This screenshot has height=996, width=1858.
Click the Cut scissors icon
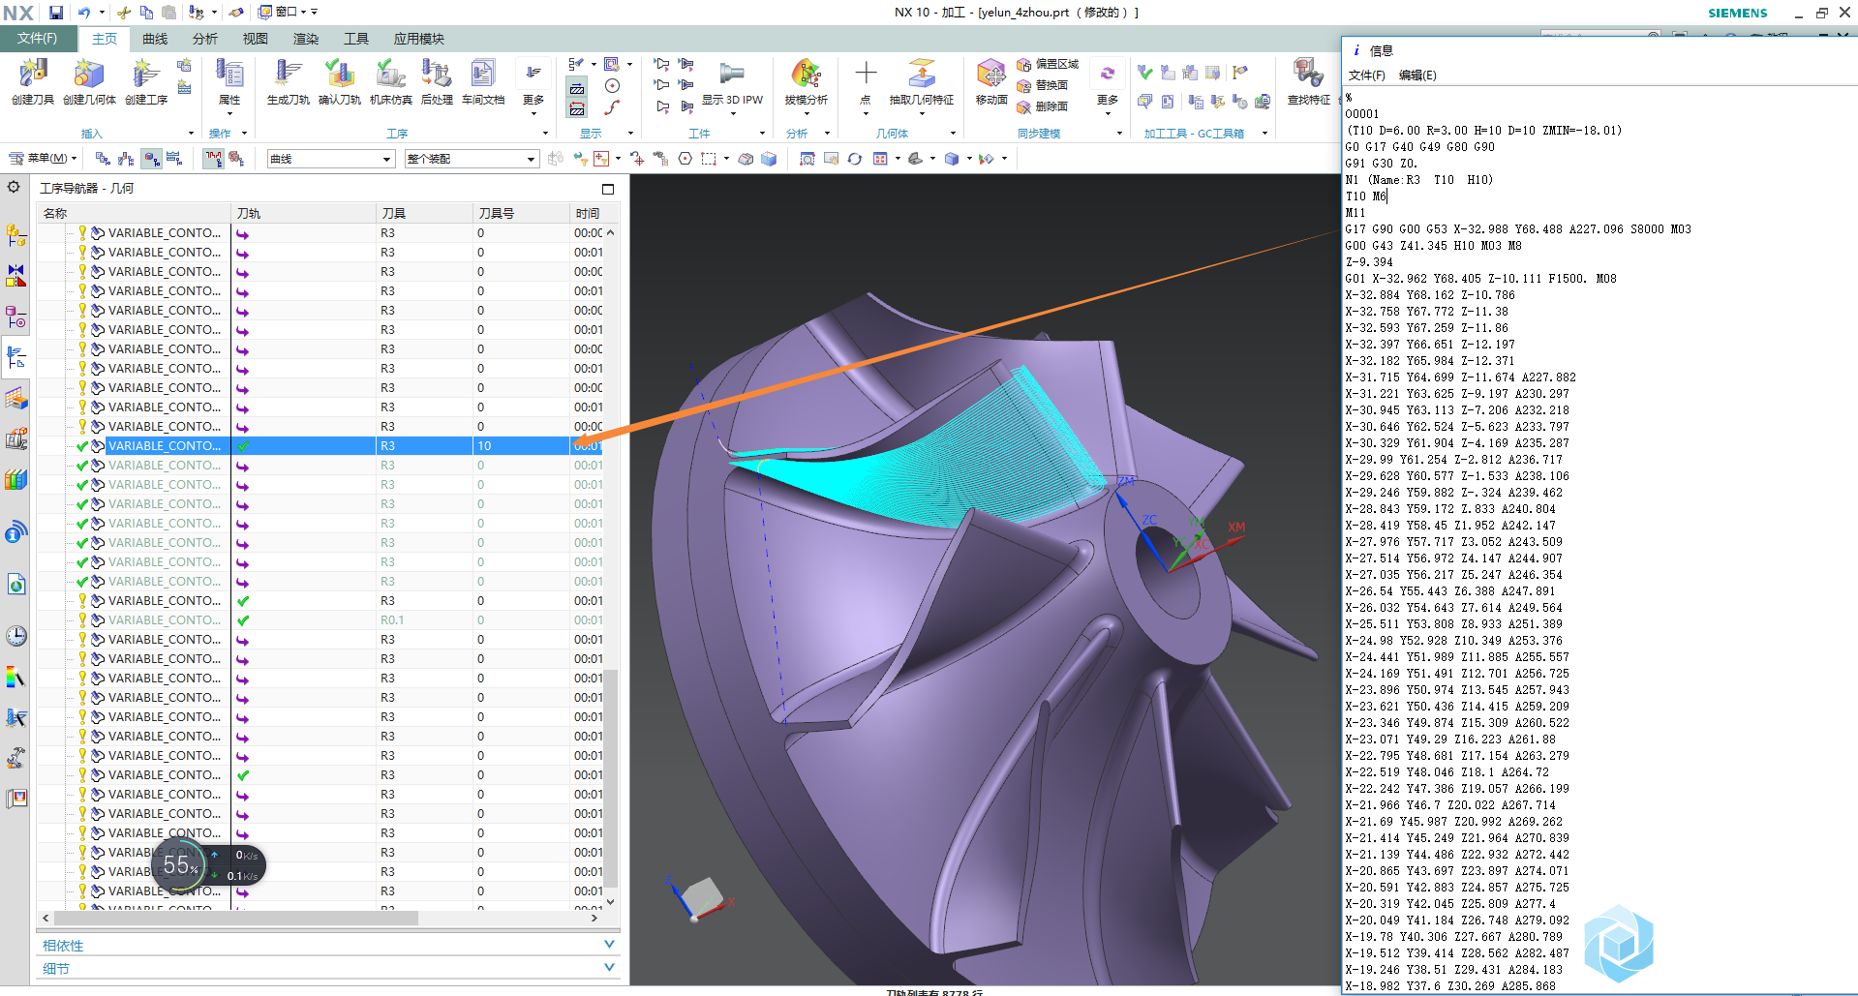pos(124,13)
